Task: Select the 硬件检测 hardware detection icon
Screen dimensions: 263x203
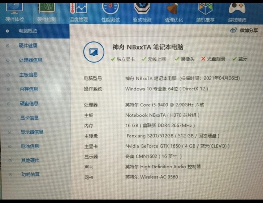Action: click(x=47, y=13)
